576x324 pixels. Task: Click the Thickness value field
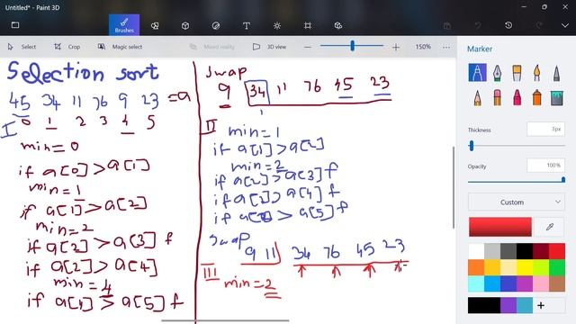point(545,129)
